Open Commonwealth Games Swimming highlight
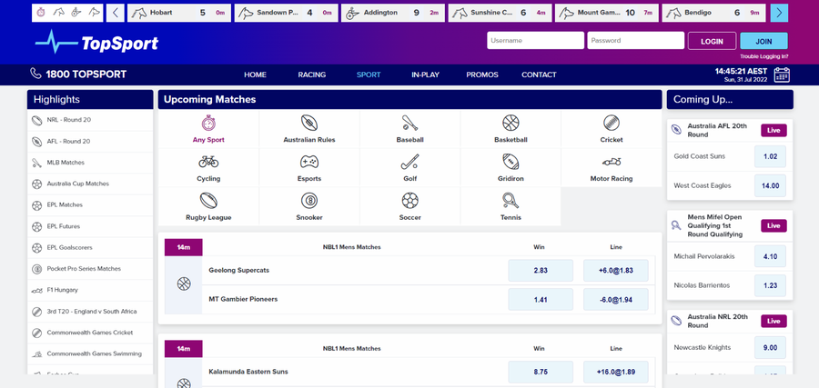819x388 pixels. point(90,353)
